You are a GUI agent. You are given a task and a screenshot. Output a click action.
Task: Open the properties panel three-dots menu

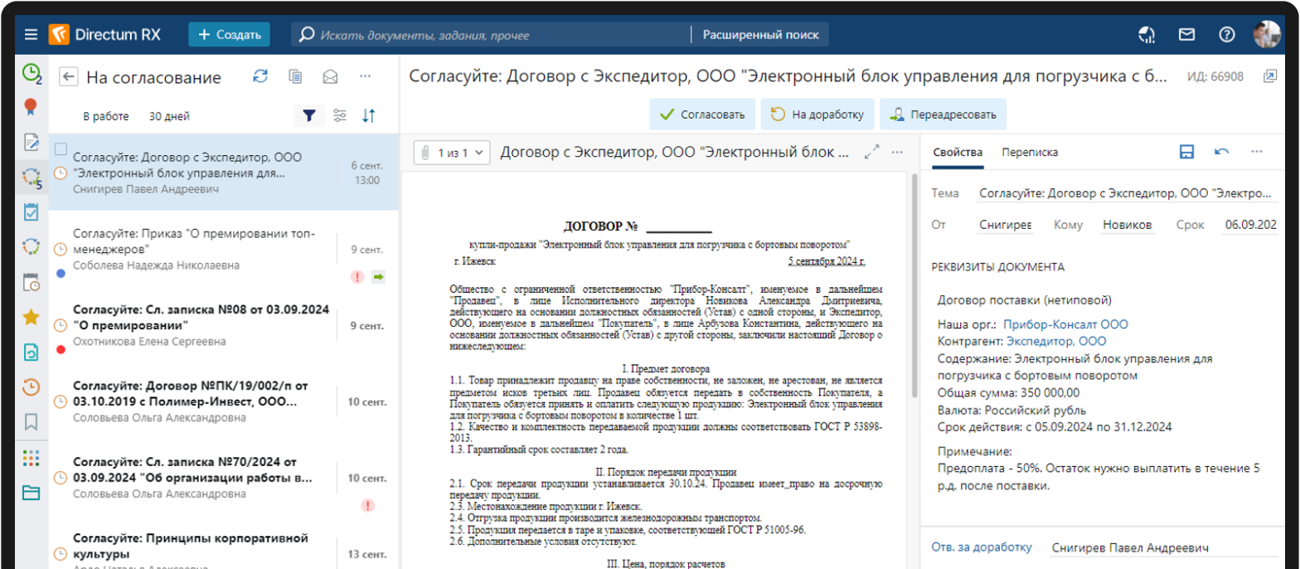pyautogui.click(x=1257, y=153)
